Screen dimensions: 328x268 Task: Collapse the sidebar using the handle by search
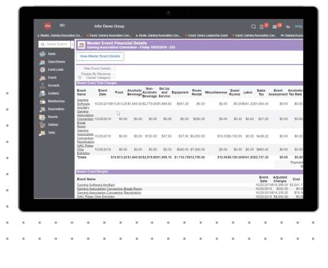(x=73, y=44)
